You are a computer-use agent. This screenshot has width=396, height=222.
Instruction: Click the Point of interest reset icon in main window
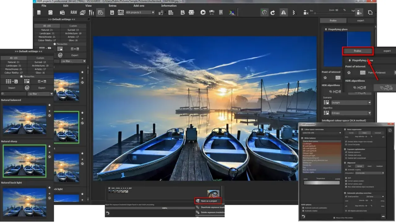point(325,78)
